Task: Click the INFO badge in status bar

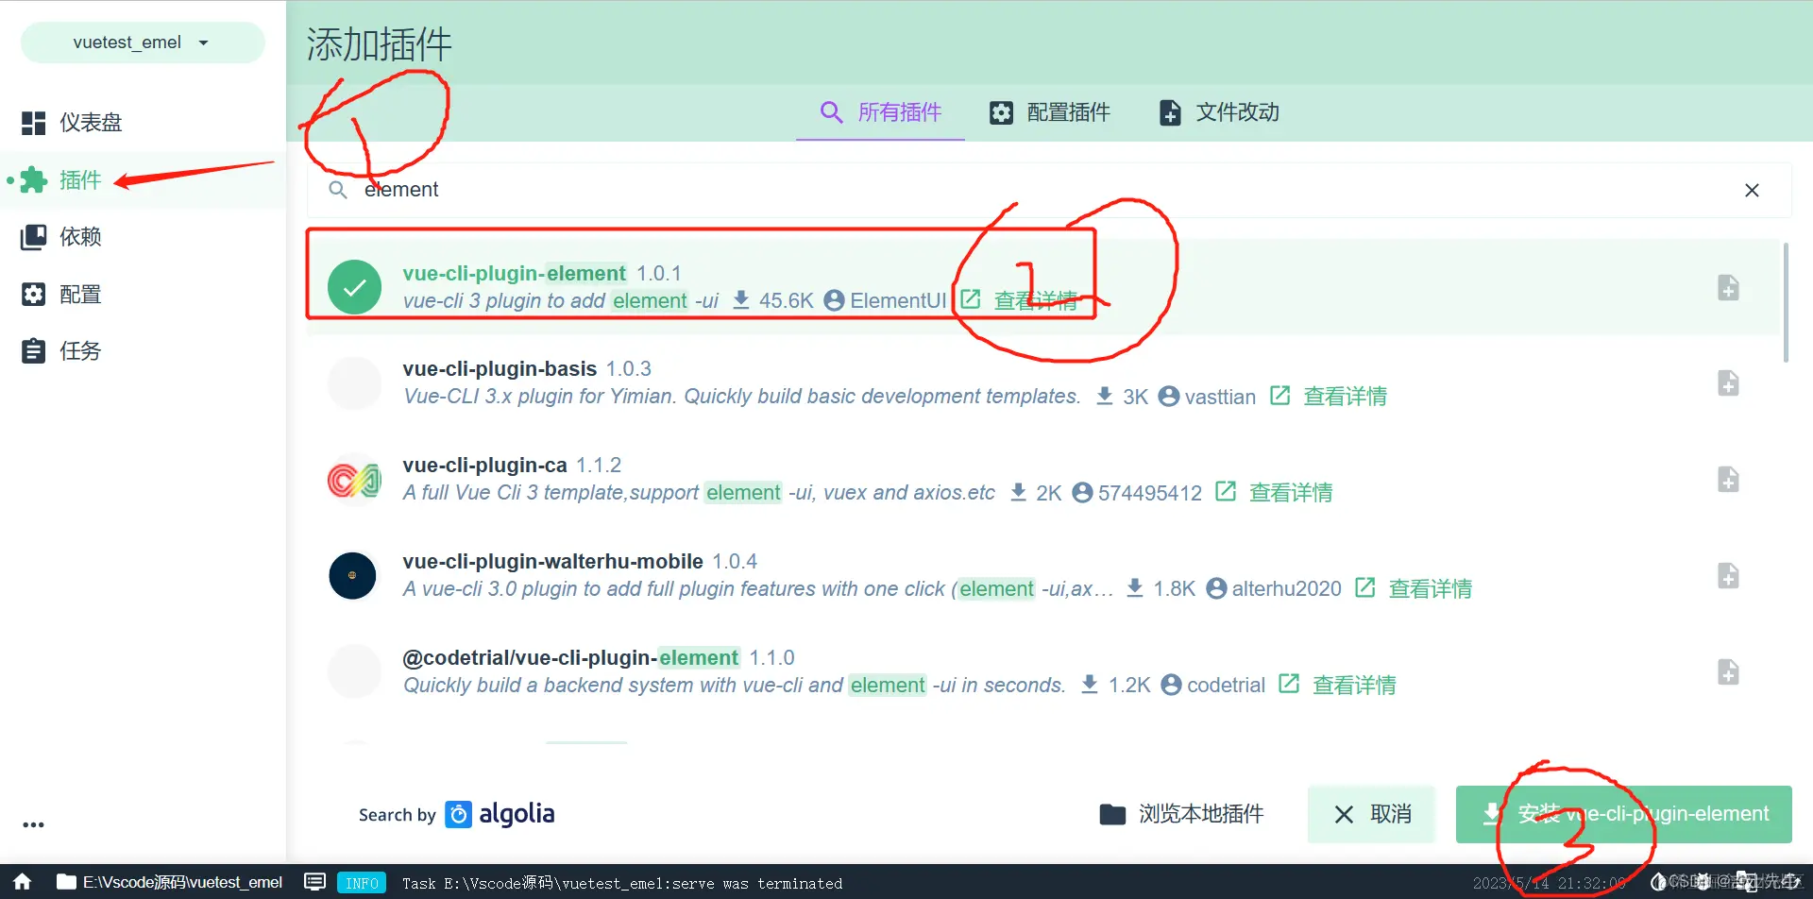Action: point(362,883)
